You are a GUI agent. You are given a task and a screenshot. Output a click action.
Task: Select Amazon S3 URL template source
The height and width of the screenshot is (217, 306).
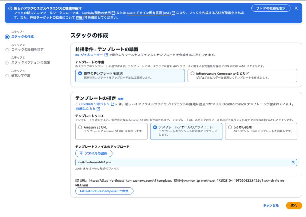click(x=80, y=127)
